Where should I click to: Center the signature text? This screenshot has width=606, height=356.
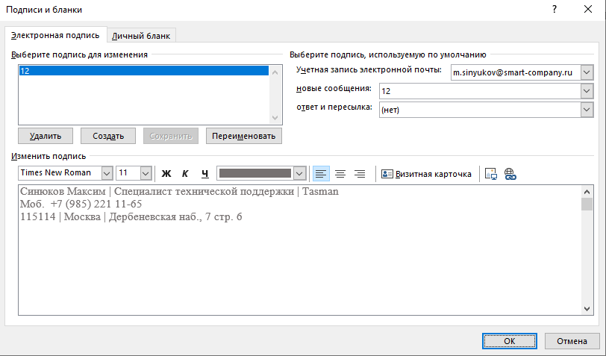[340, 174]
